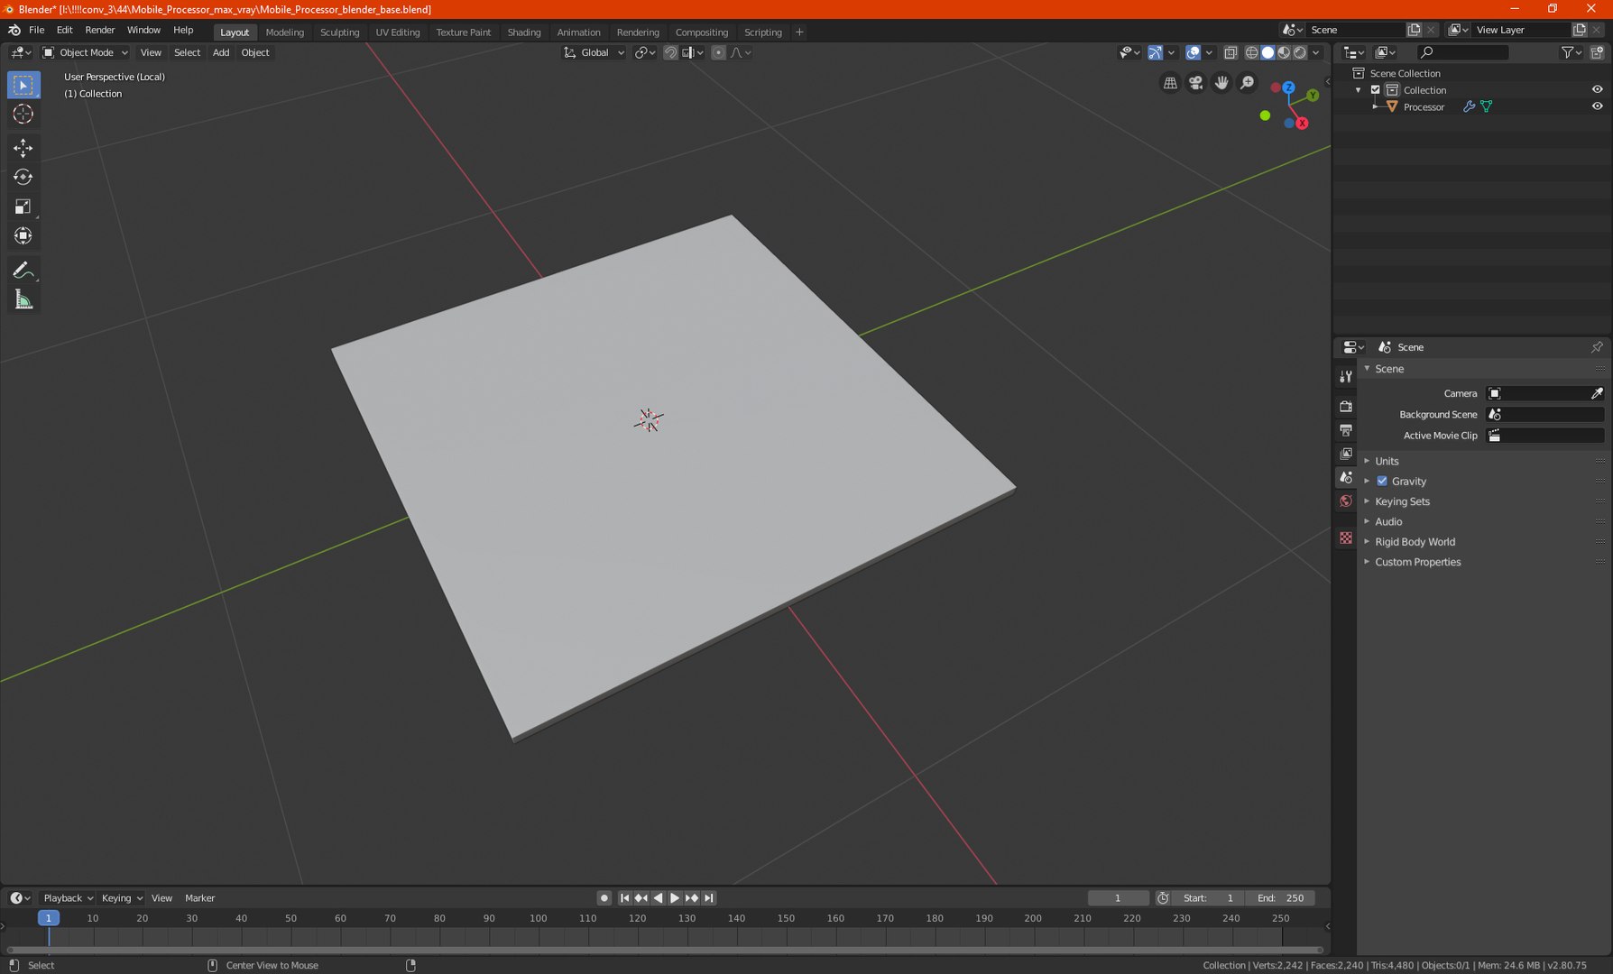Open Global transform orientation dropdown
Image resolution: width=1613 pixels, height=974 pixels.
(x=594, y=52)
